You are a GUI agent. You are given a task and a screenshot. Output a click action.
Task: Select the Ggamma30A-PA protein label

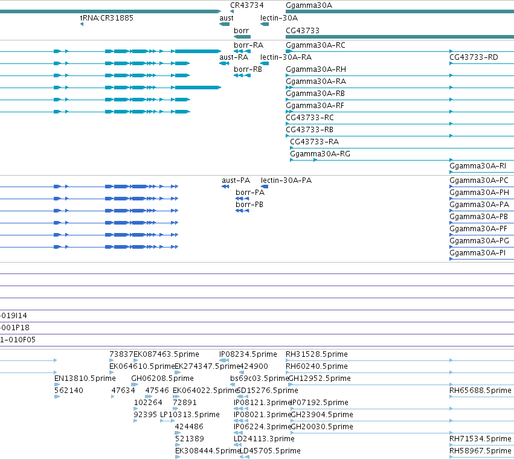(x=479, y=205)
